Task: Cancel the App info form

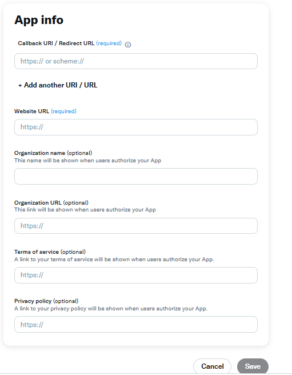Action: pyautogui.click(x=213, y=366)
